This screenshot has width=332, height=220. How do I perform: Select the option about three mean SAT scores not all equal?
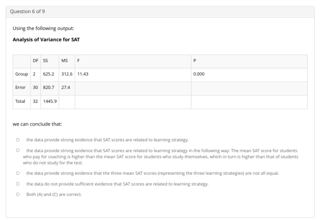(x=18, y=173)
